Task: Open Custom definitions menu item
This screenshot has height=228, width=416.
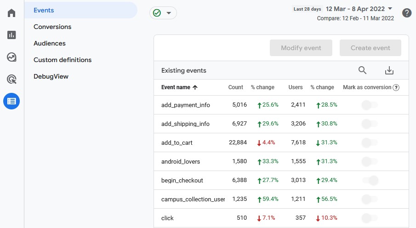Action: (x=63, y=60)
